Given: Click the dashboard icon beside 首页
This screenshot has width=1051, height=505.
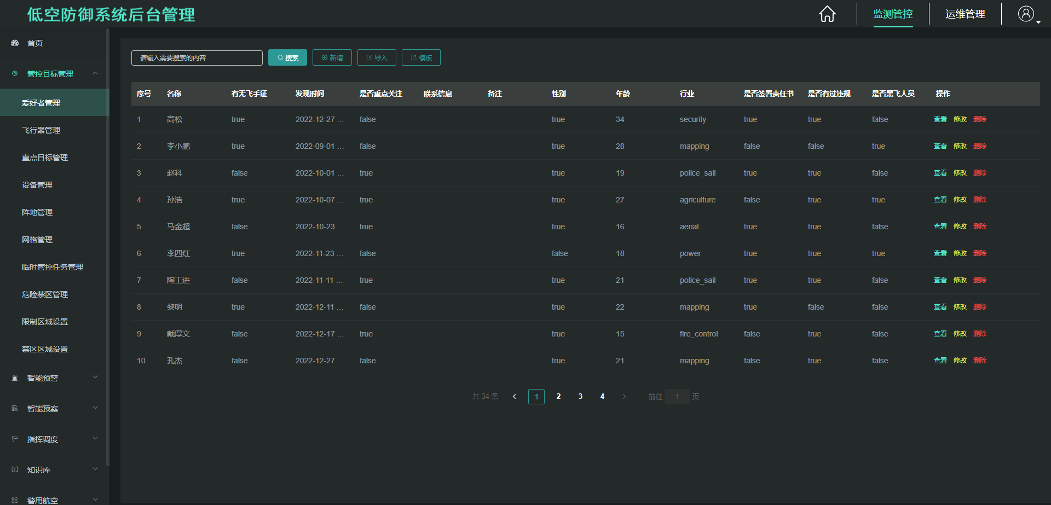Looking at the screenshot, I should click(15, 43).
